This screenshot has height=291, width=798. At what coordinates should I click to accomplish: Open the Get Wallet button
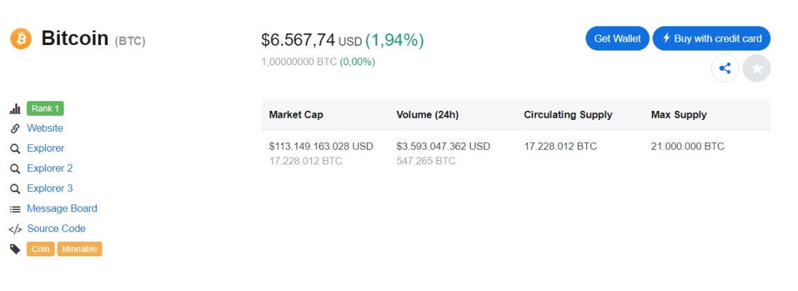617,39
